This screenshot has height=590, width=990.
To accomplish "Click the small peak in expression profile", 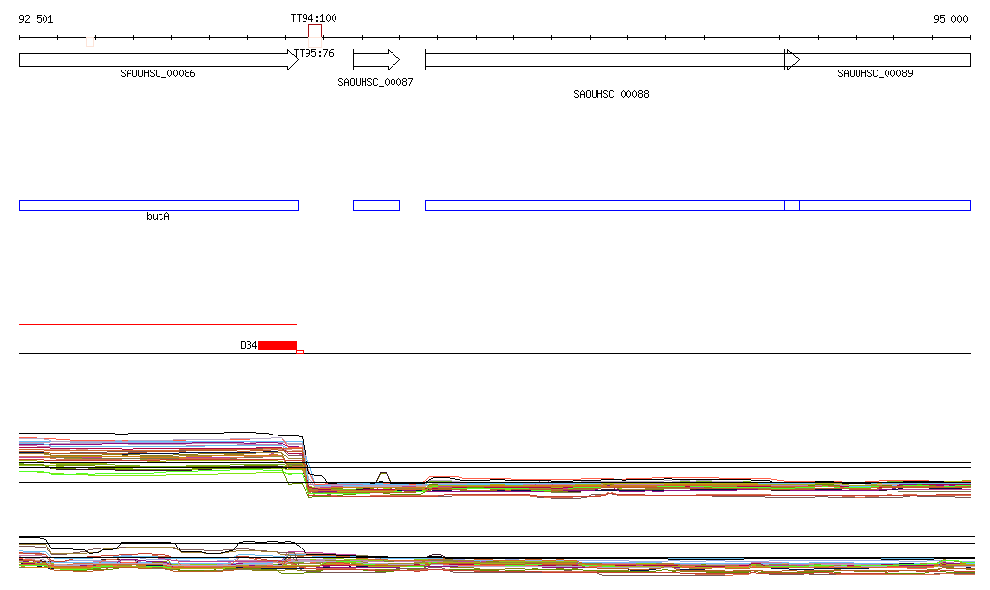I will (383, 477).
